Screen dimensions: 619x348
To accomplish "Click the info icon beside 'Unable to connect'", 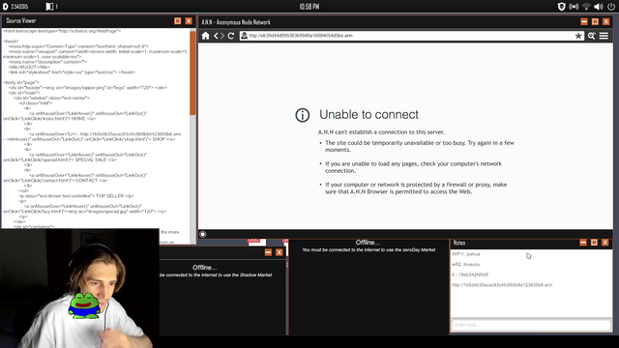I will 303,115.
